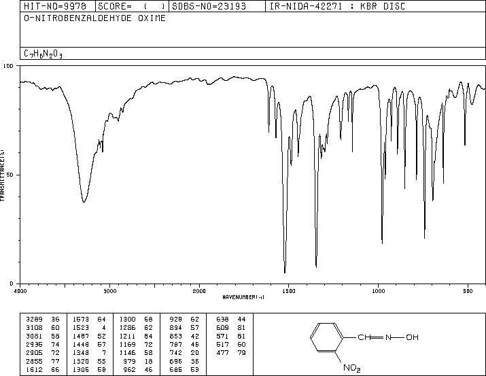Select the 1612 peak table entry
The image size is (486, 376).
(43, 370)
